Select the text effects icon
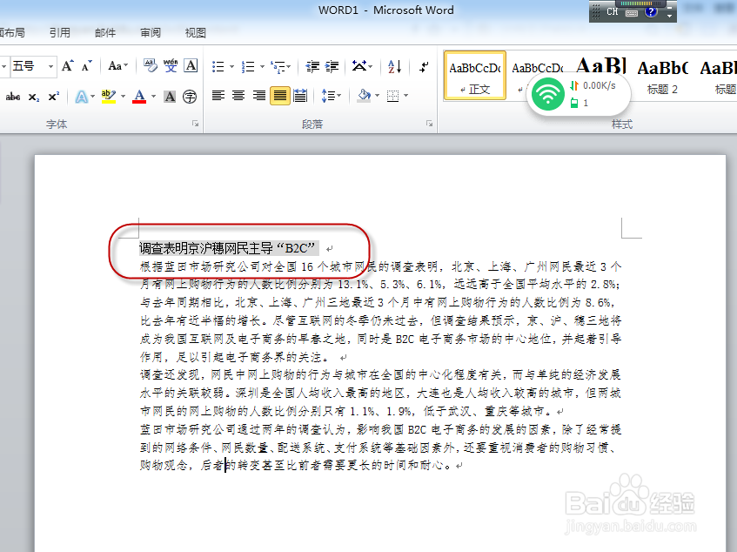The width and height of the screenshot is (737, 552). point(83,97)
